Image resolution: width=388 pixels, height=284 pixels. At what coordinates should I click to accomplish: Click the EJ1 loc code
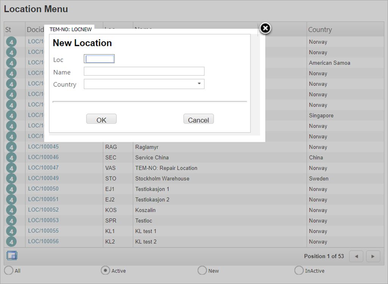tap(110, 189)
